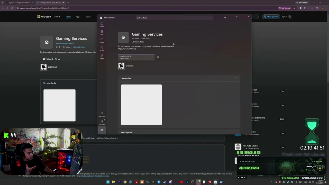Screen dimensions: 329x185
Task: Click the share icon beside install progress
Action: click(x=158, y=57)
